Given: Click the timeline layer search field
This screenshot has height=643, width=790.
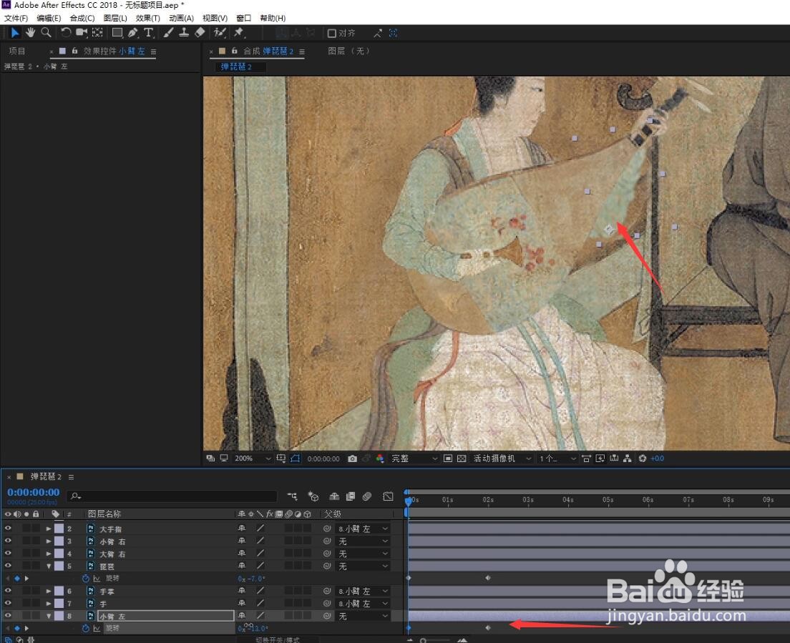Looking at the screenshot, I should [x=172, y=496].
